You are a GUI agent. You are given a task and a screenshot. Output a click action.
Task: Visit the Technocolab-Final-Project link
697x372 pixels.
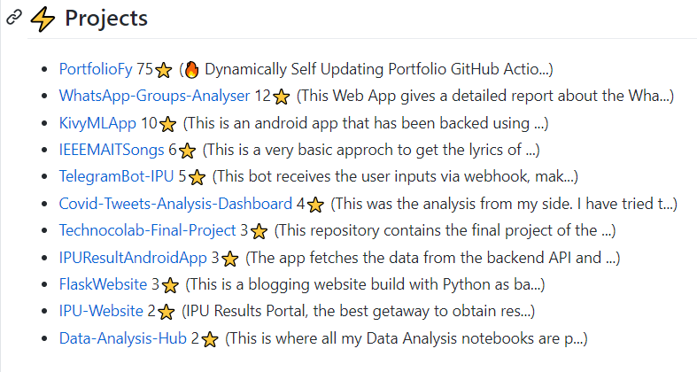[x=148, y=230]
